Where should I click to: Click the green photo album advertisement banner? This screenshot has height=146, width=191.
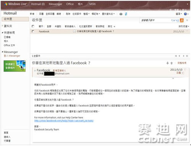click(15, 66)
